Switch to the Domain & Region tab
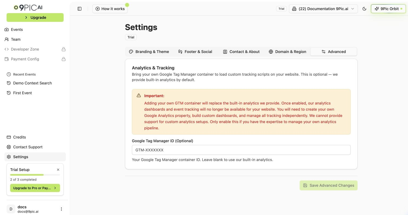This screenshot has height=215, width=408. pyautogui.click(x=287, y=52)
